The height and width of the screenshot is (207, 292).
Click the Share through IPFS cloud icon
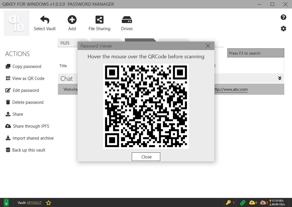tap(8, 126)
